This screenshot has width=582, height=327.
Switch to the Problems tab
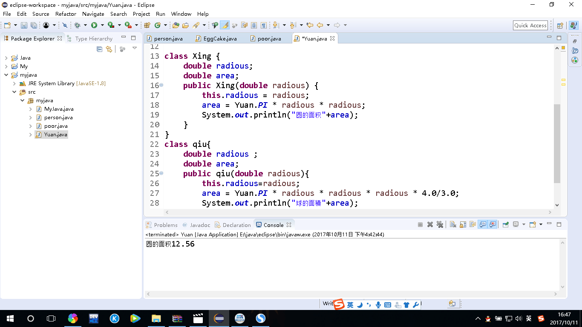coord(161,225)
